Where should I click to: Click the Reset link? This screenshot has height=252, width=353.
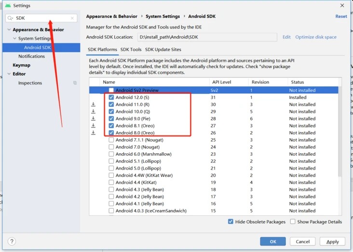pos(341,16)
